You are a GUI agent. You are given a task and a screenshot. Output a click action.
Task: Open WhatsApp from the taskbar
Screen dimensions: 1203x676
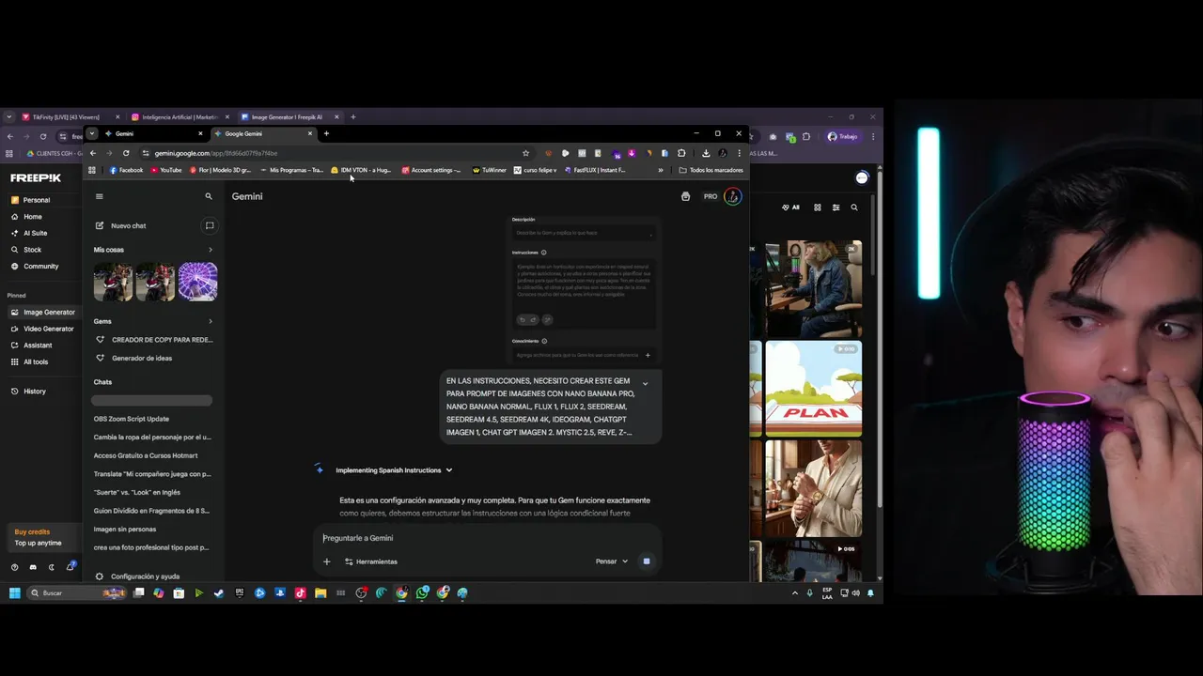tap(422, 593)
